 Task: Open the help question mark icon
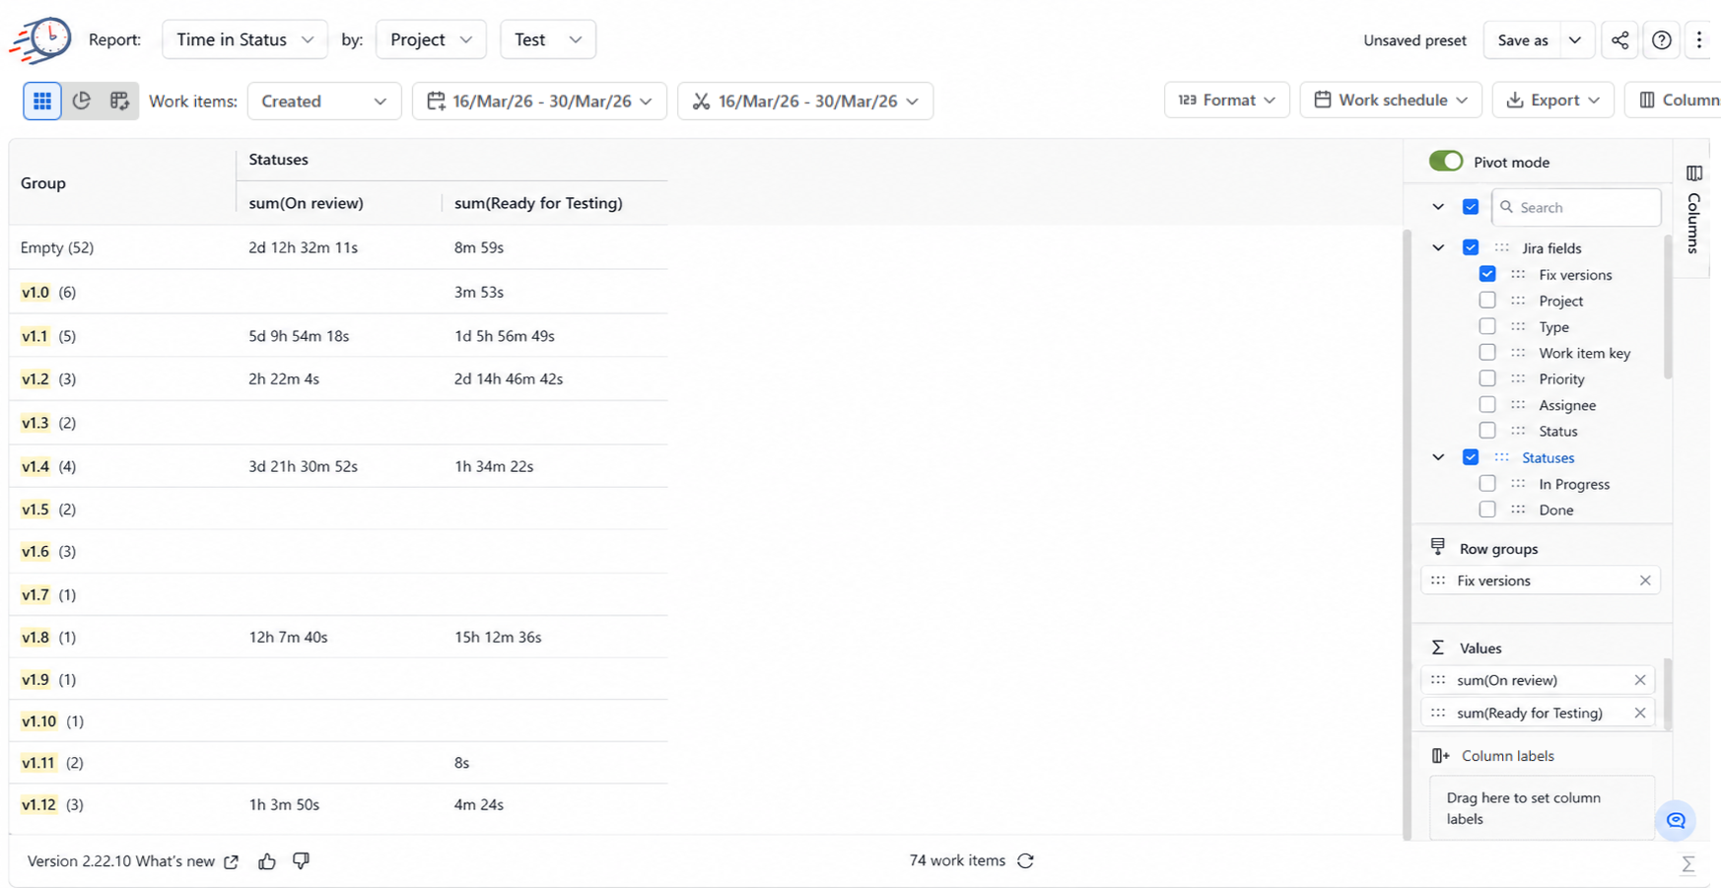click(x=1662, y=40)
